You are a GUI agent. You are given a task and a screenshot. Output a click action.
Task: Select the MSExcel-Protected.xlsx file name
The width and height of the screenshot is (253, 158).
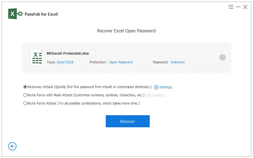click(68, 53)
